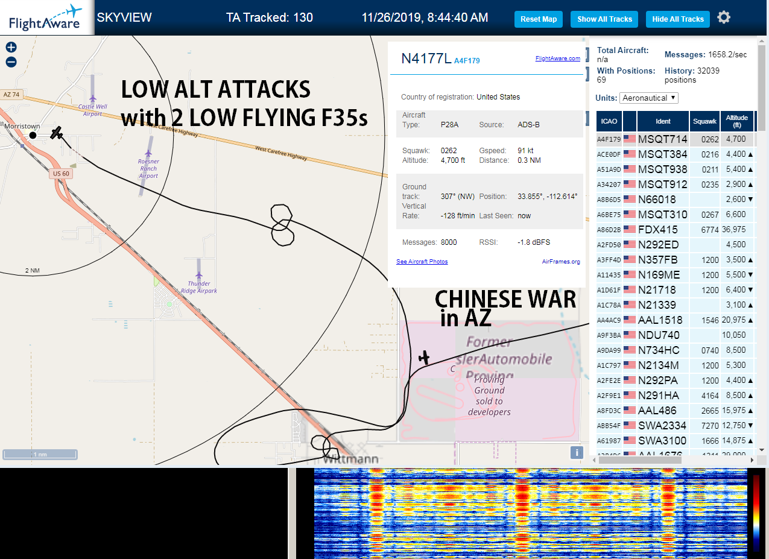The height and width of the screenshot is (559, 769).
Task: Open settings gear icon
Action: [x=724, y=17]
